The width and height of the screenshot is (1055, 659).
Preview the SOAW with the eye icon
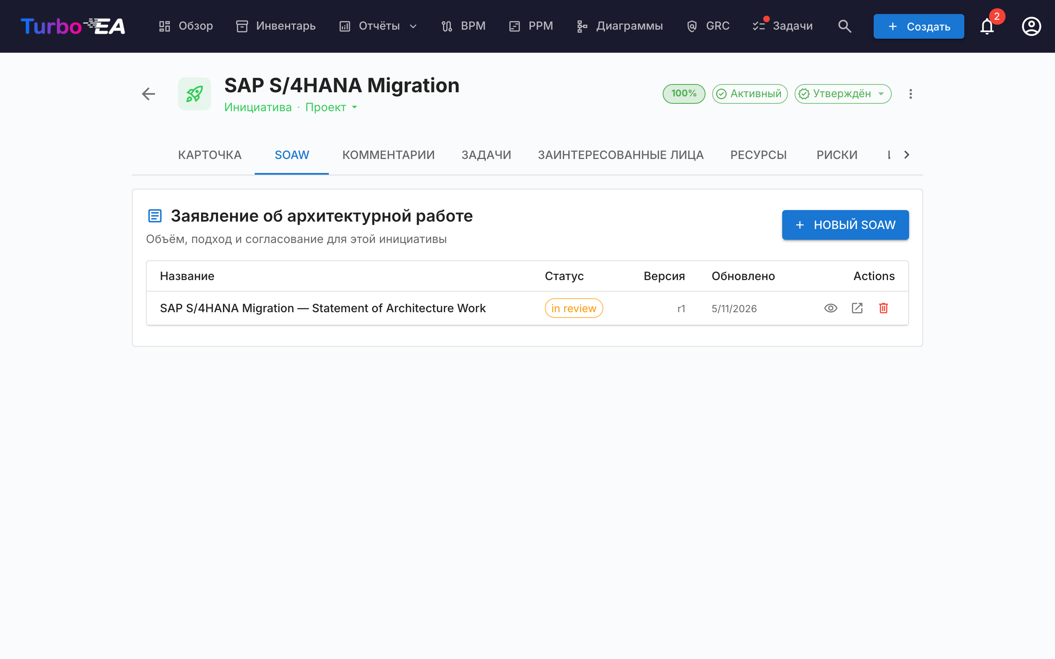pos(830,308)
